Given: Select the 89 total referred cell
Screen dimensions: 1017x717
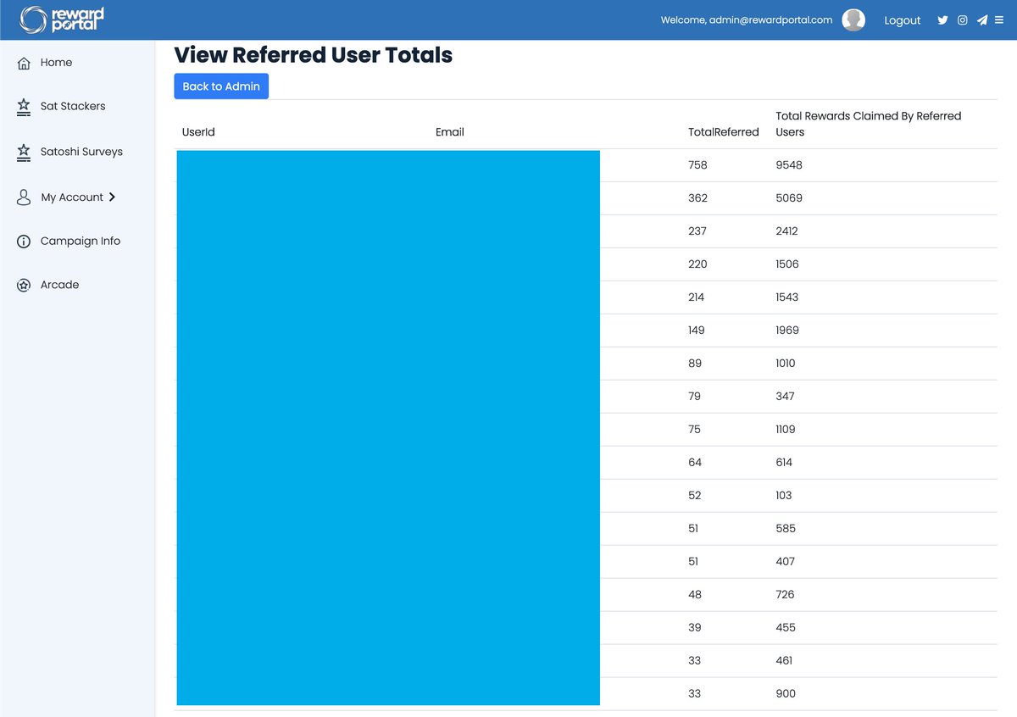Looking at the screenshot, I should tap(695, 364).
